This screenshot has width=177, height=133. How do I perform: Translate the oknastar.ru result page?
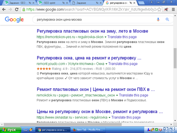tap(126, 117)
